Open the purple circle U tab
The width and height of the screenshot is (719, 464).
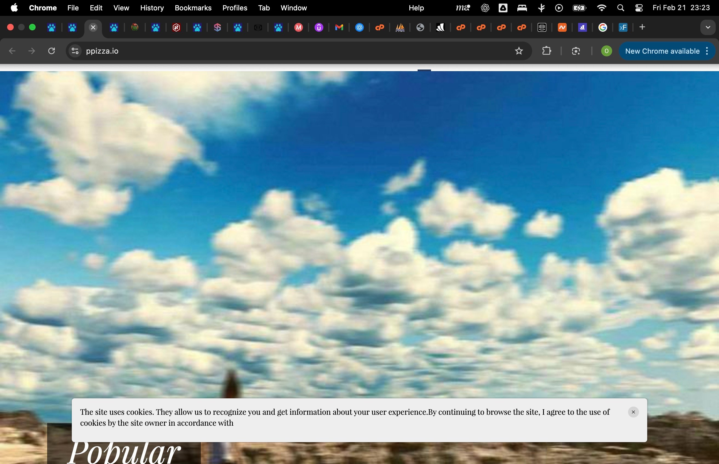pos(319,27)
